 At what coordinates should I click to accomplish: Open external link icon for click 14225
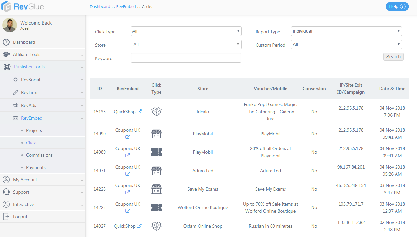tap(128, 211)
